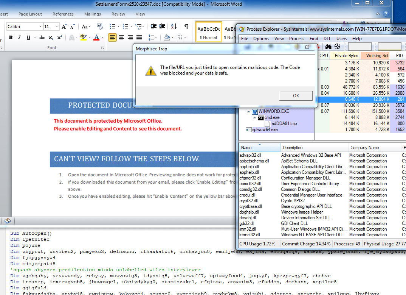Open the Font dialog launcher
Screen dimensions: 406x295
(102, 48)
